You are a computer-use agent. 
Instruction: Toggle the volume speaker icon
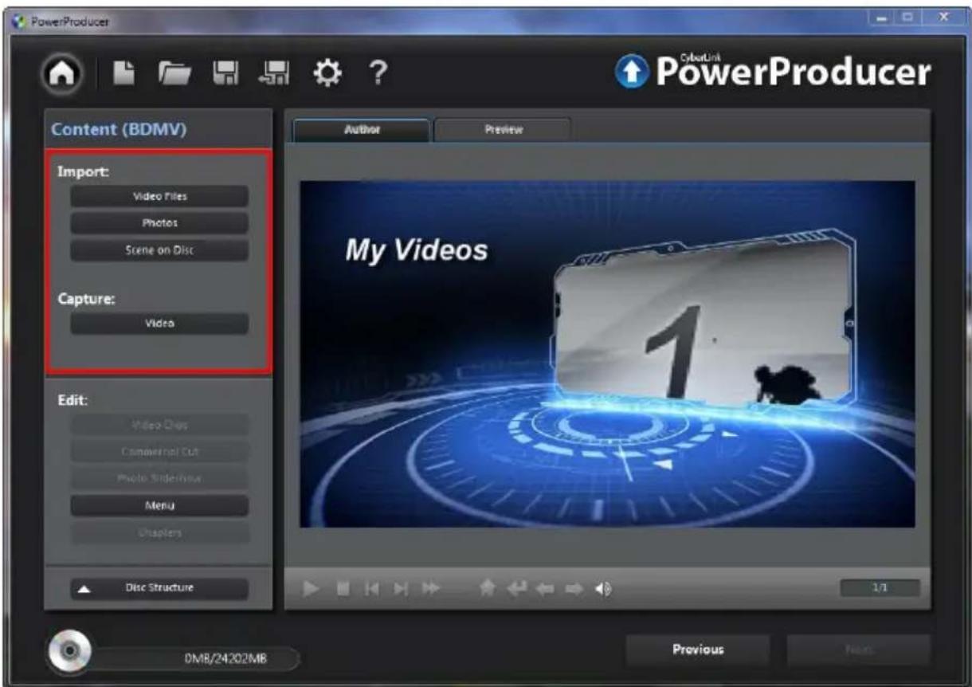[603, 590]
